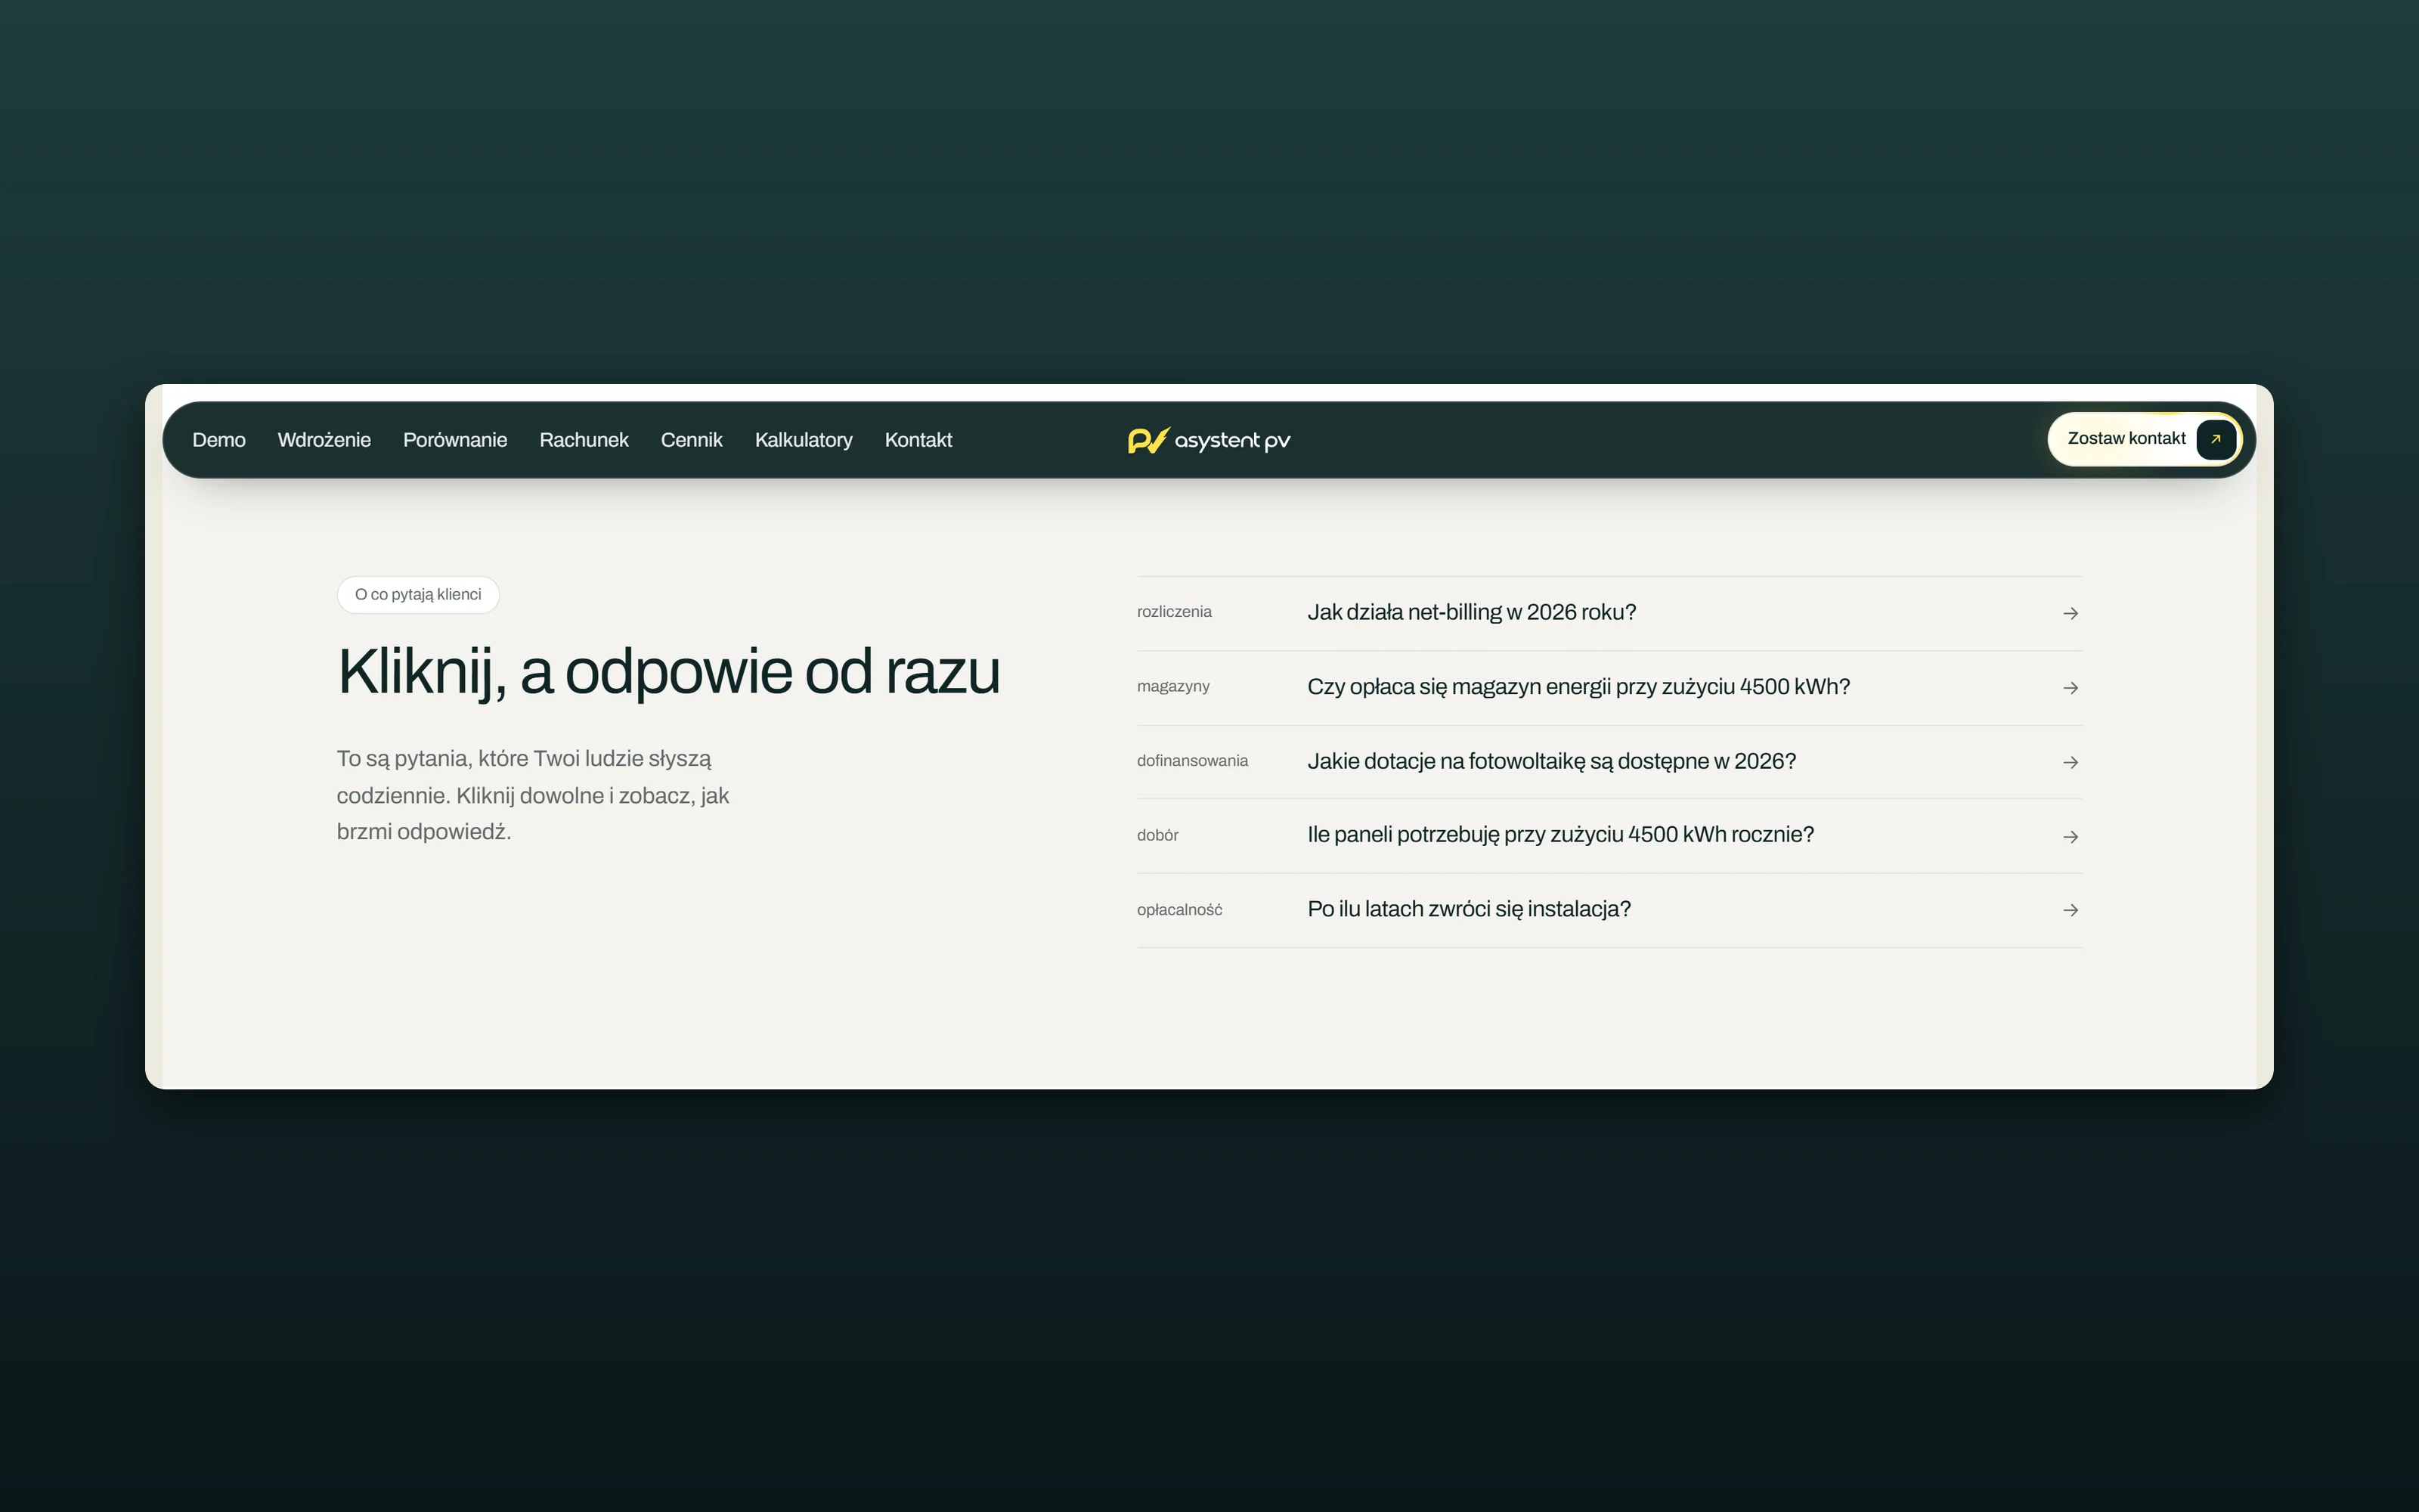Click paragraph starting To są pytania
Screen dimensions: 2419x1512
(x=533, y=795)
